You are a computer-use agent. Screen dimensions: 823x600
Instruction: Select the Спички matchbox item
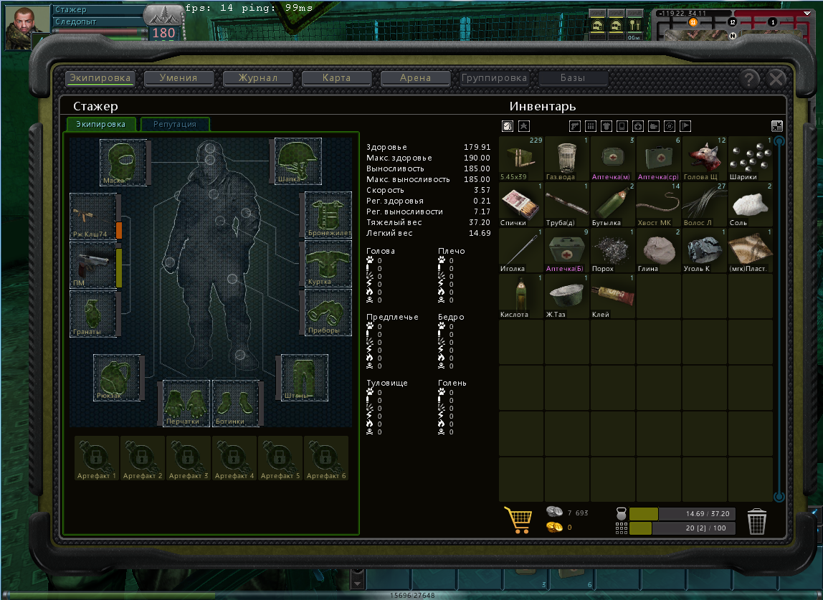point(521,205)
